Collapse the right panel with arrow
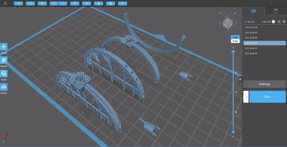The height and width of the screenshot is (147, 287). (x=240, y=79)
